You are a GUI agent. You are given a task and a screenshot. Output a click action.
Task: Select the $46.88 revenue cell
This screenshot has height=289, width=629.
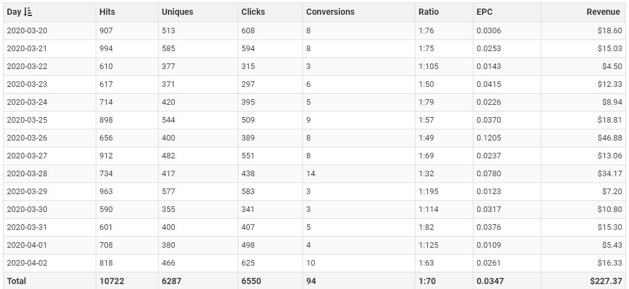tap(610, 138)
